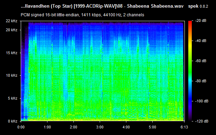
Task: Click the 2:00 time axis label
Action: [73, 127]
